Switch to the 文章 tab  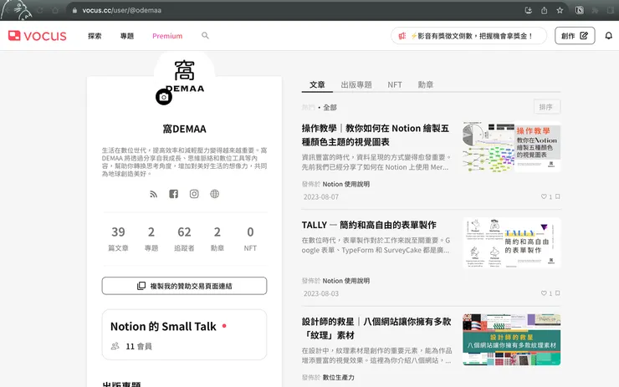[x=317, y=84]
